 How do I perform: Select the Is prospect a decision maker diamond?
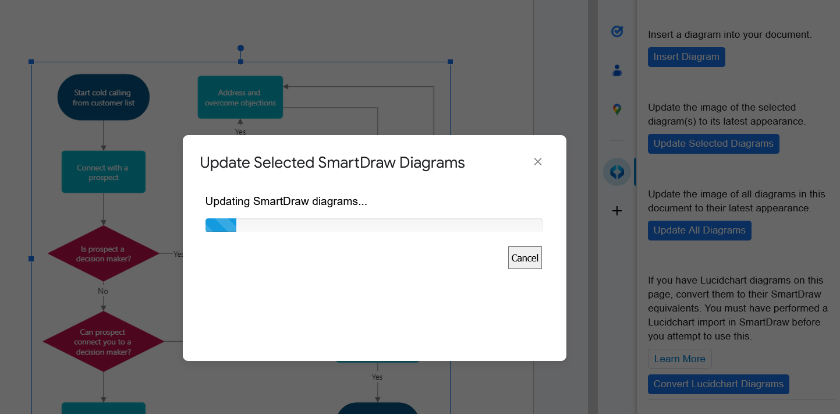[x=103, y=253]
